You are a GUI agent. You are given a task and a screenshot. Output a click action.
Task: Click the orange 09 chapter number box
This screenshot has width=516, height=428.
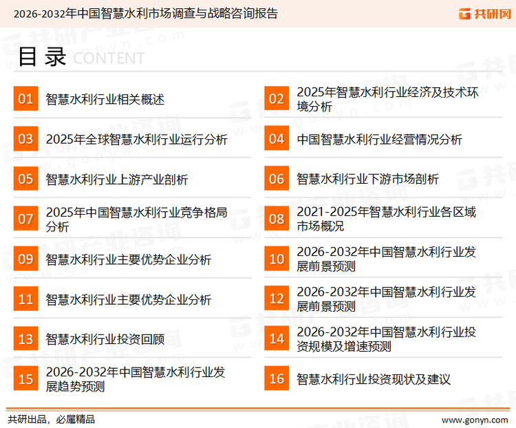pos(25,259)
